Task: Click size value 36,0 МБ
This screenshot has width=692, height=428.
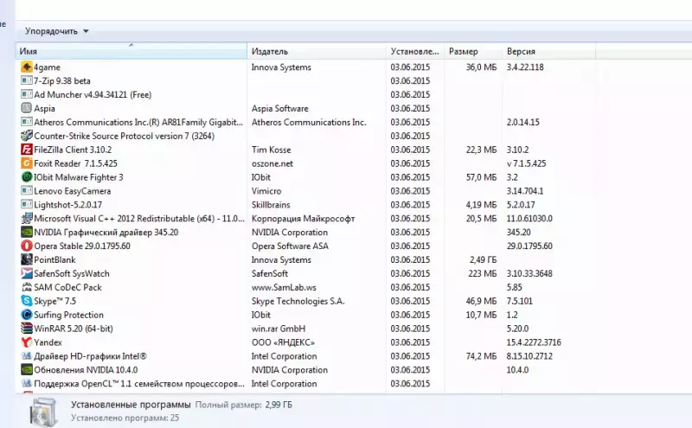Action: pos(481,67)
